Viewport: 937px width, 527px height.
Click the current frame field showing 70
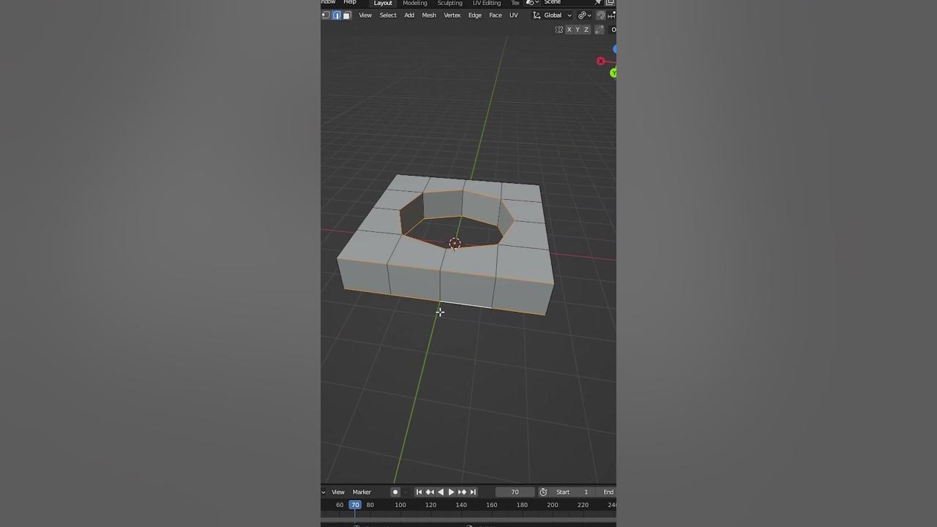click(515, 492)
